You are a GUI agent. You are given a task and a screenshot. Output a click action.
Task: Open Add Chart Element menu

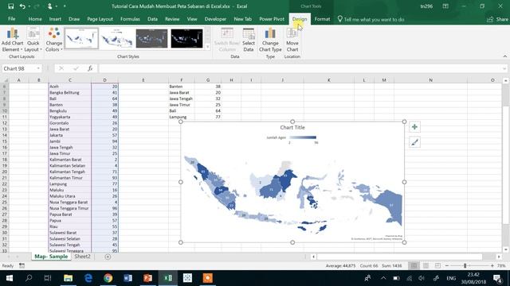[12, 40]
